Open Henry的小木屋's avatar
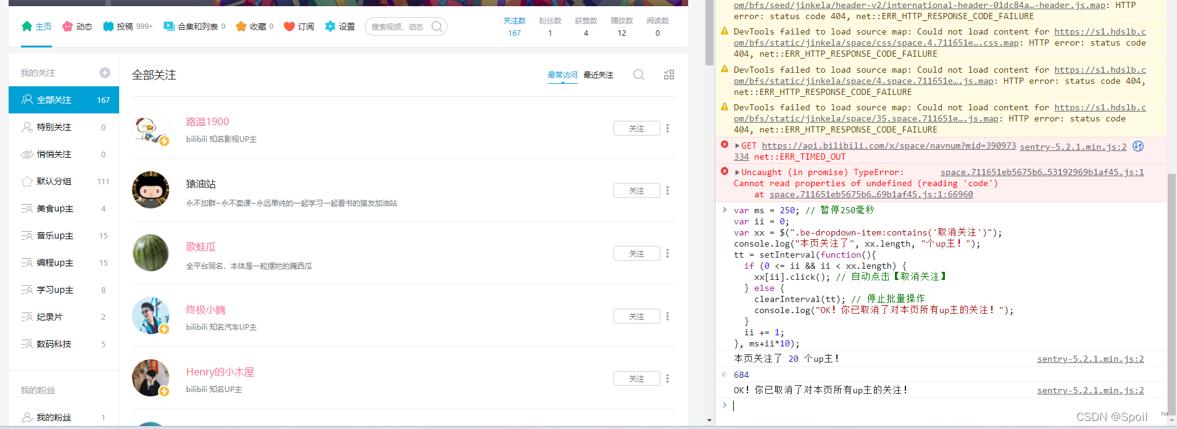This screenshot has height=429, width=1177. pos(151,378)
